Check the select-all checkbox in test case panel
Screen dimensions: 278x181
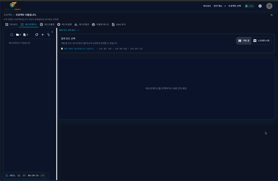(12, 35)
